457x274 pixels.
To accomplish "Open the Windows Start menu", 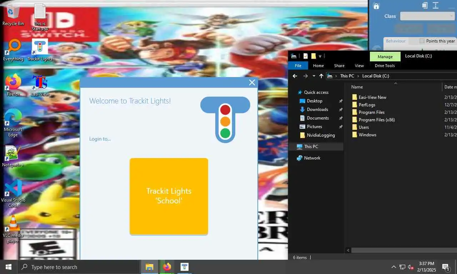I will pos(9,267).
